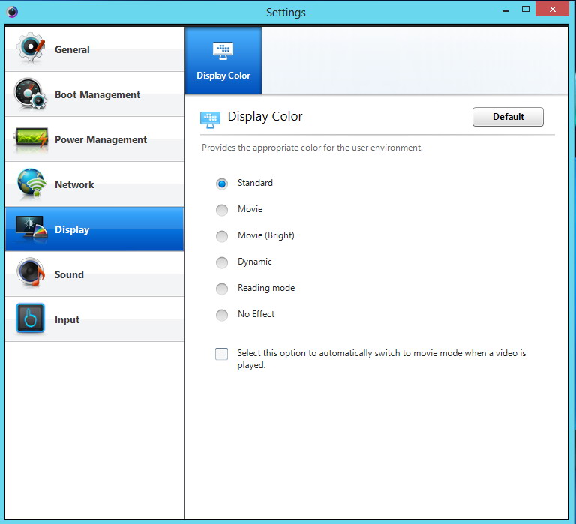Go to Power Management settings label
Screen dimensions: 576x524
(x=100, y=140)
